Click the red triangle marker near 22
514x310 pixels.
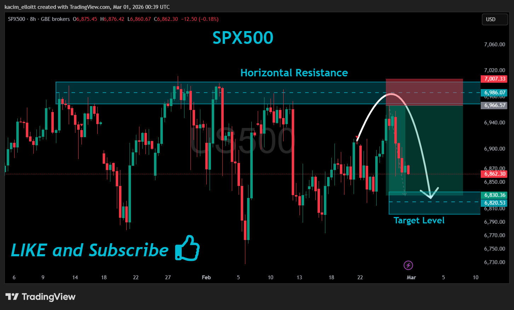(357, 137)
